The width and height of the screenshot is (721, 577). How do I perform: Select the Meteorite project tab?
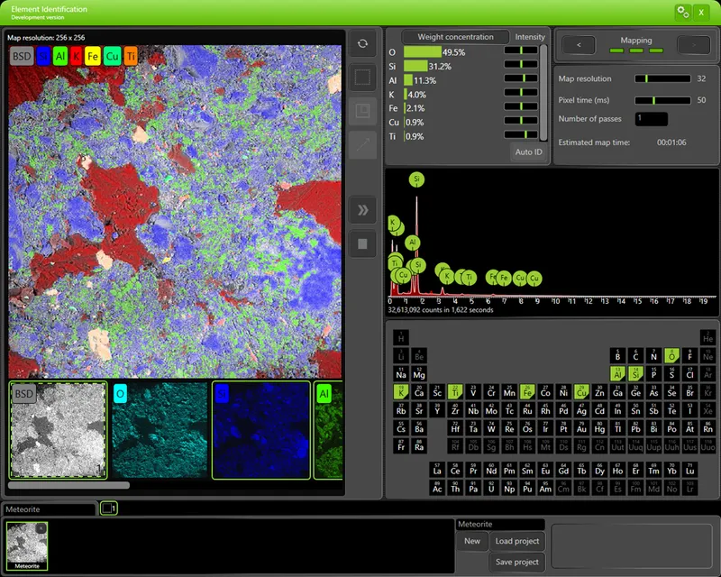[x=50, y=508]
